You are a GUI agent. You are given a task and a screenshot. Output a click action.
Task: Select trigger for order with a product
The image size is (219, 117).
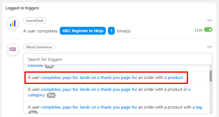coord(106,78)
